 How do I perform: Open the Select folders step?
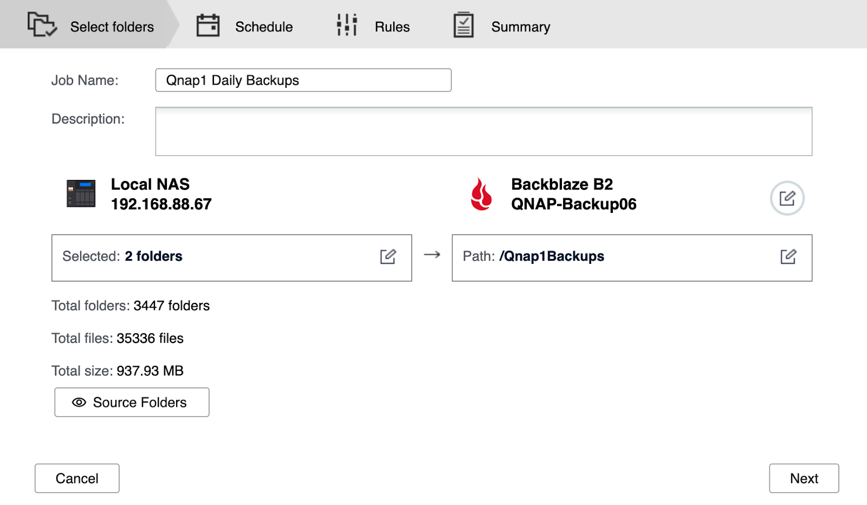pyautogui.click(x=89, y=24)
